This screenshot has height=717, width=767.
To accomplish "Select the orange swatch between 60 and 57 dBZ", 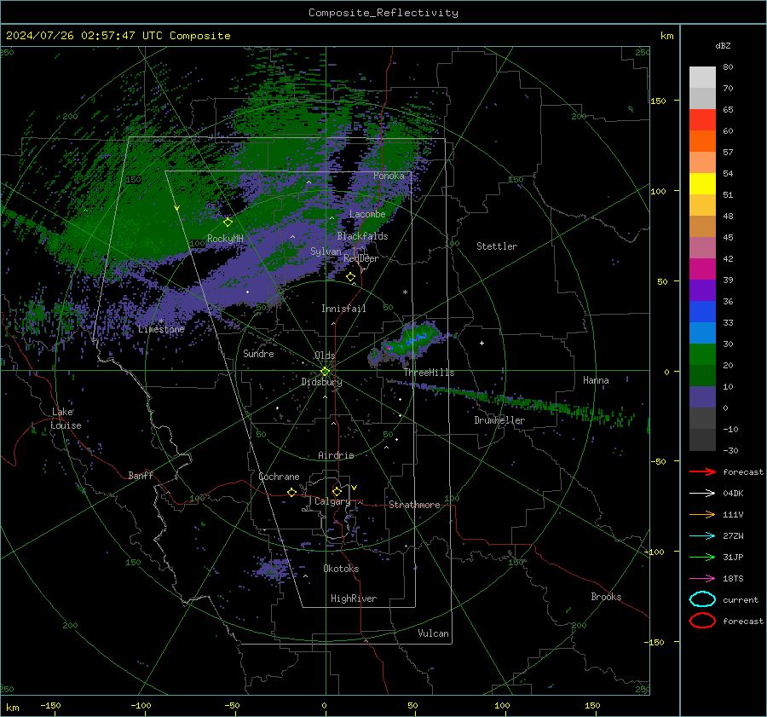I will [x=702, y=142].
